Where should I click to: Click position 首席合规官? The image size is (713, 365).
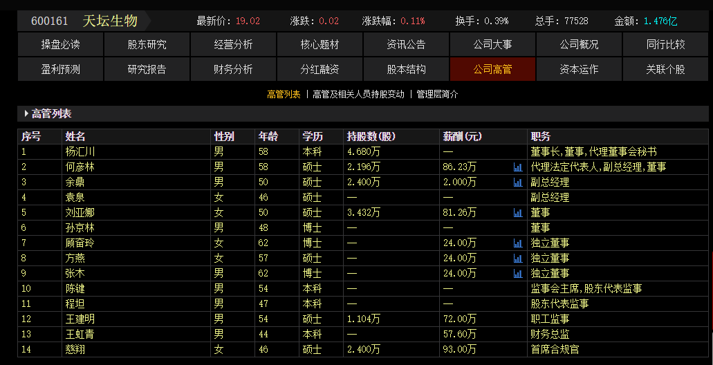pos(555,350)
